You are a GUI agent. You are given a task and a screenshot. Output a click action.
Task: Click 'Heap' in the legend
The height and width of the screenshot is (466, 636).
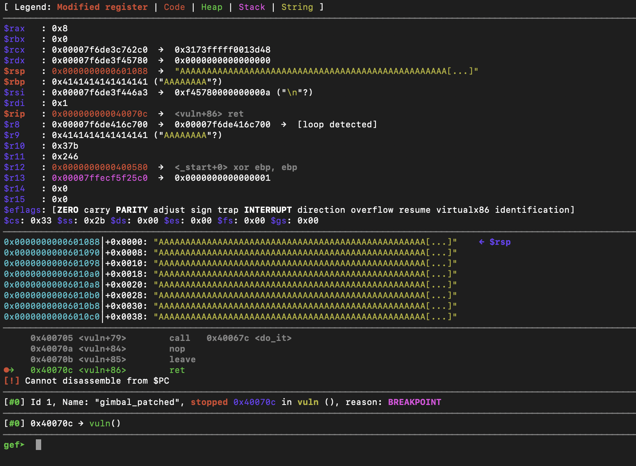coord(212,7)
